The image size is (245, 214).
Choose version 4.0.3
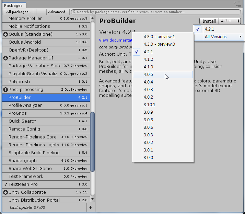163,90
